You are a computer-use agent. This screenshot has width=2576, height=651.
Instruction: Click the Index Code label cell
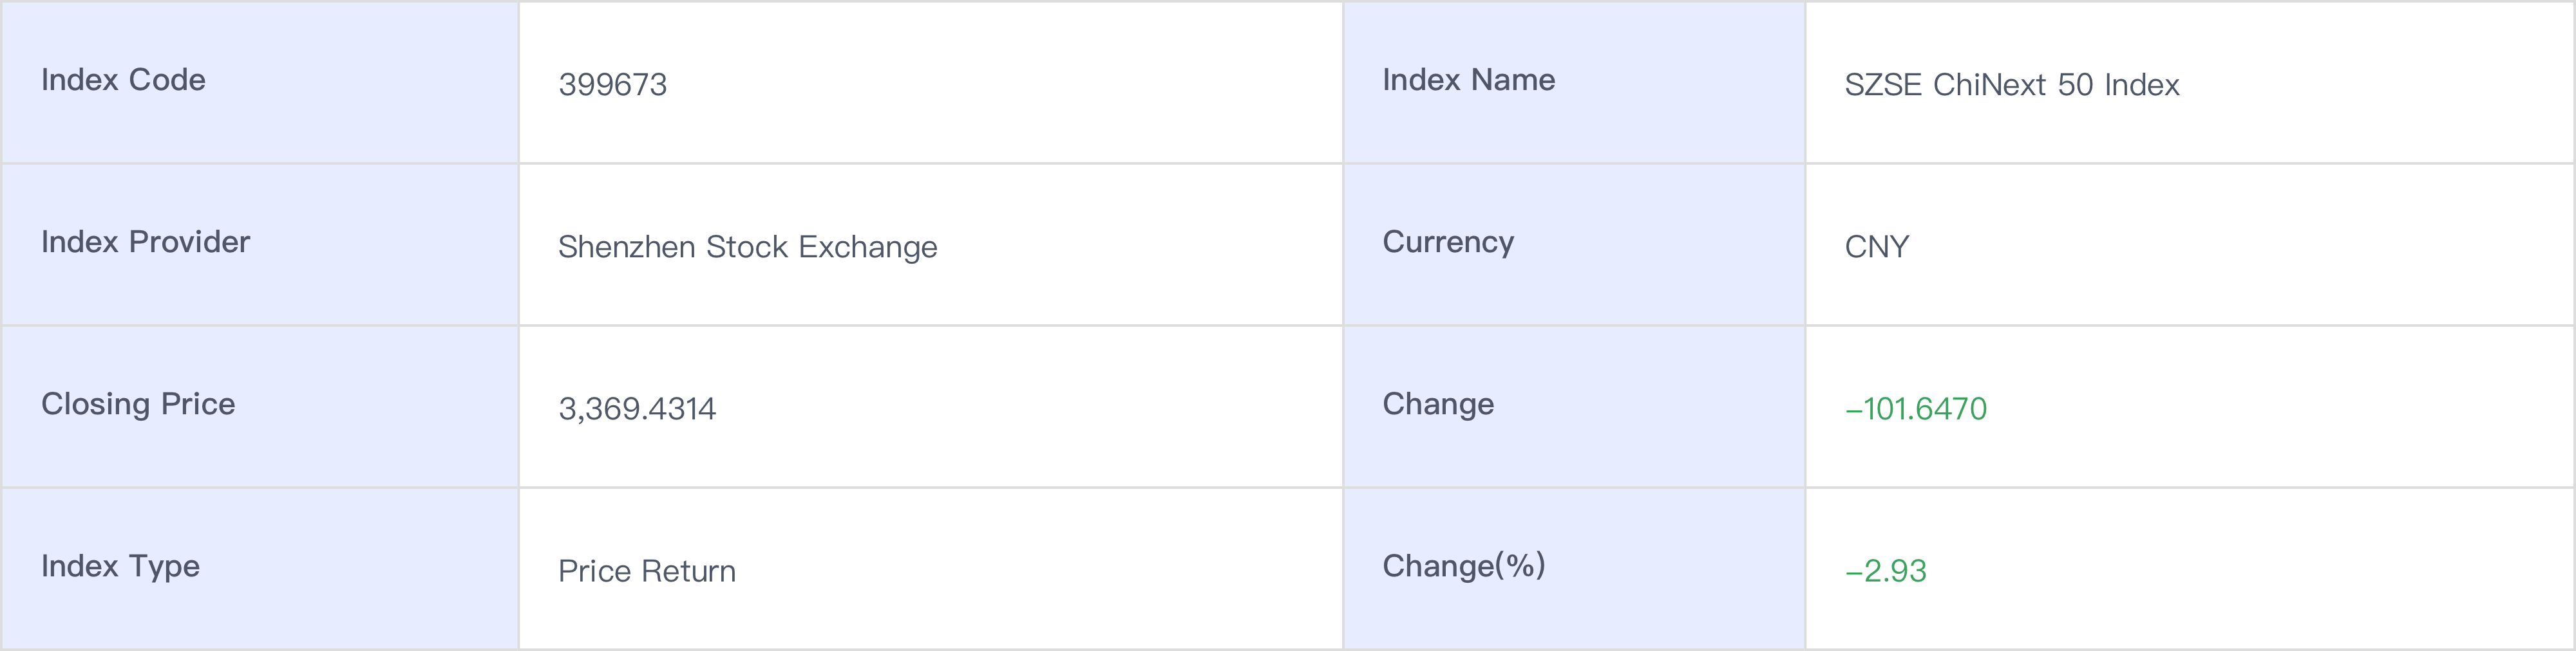click(x=123, y=80)
